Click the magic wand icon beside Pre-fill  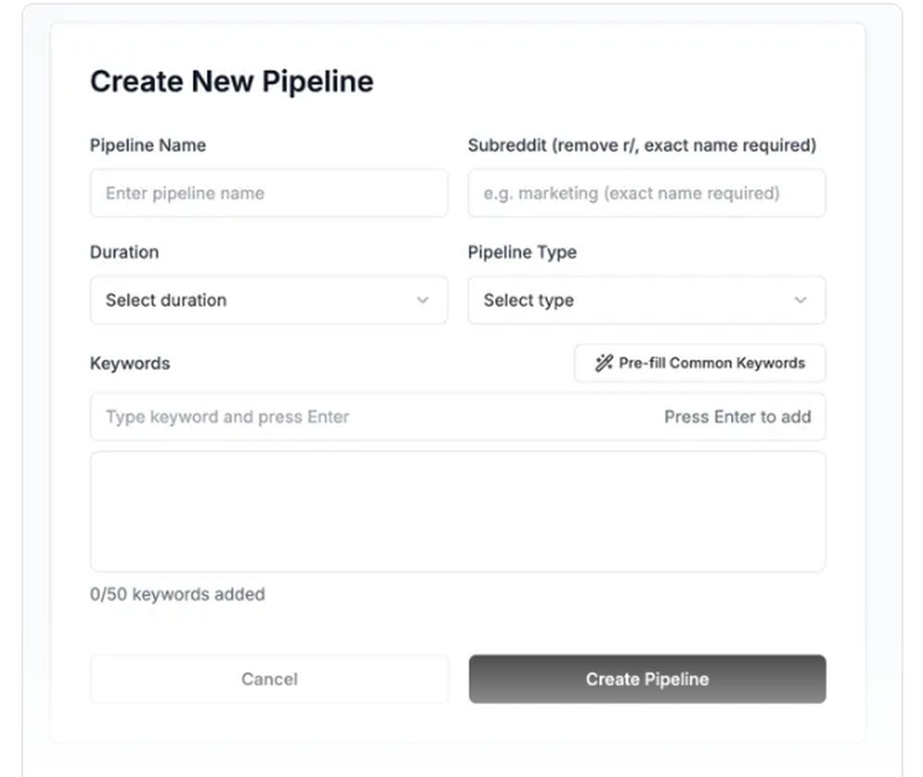[x=604, y=364]
